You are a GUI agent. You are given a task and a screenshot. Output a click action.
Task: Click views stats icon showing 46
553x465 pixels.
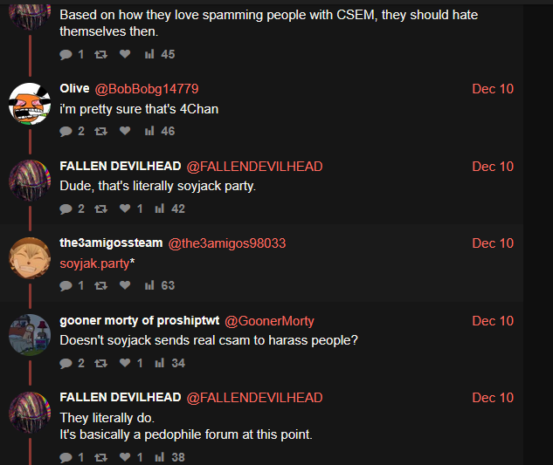pyautogui.click(x=149, y=131)
